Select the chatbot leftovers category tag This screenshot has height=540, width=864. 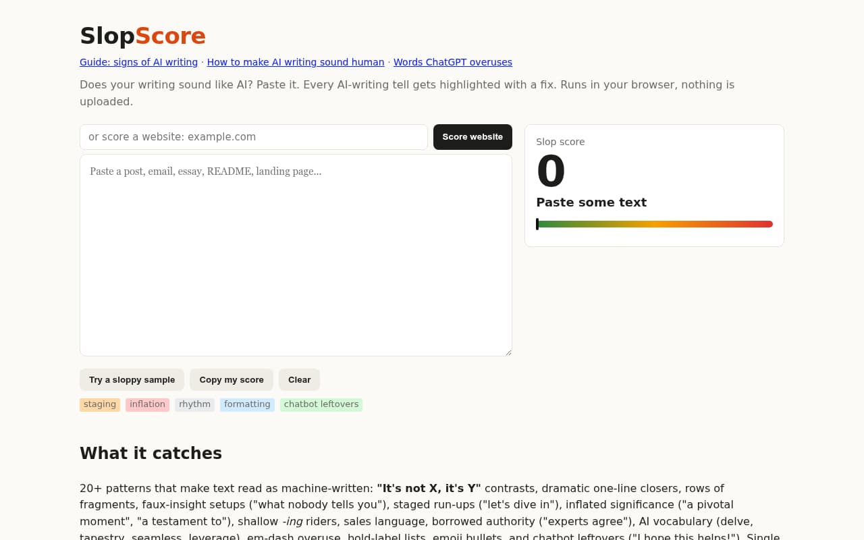[x=321, y=404]
